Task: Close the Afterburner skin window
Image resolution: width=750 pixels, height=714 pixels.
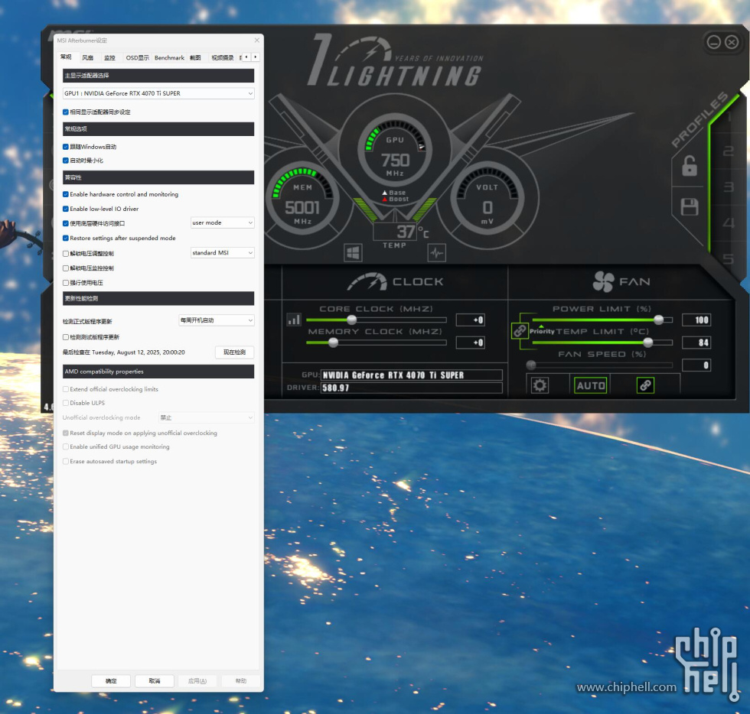Action: coord(732,42)
